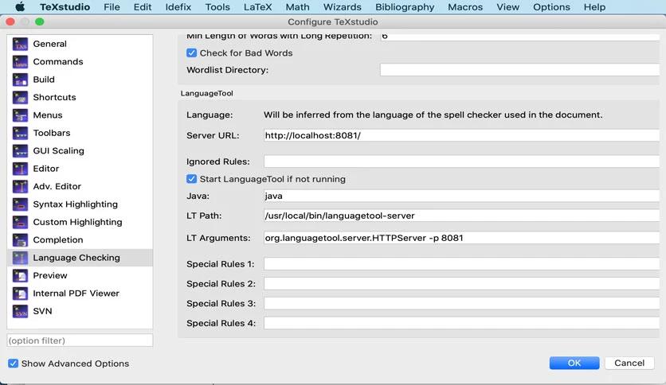Click the Language Checking sidebar icon
The height and width of the screenshot is (385, 666).
coord(20,258)
